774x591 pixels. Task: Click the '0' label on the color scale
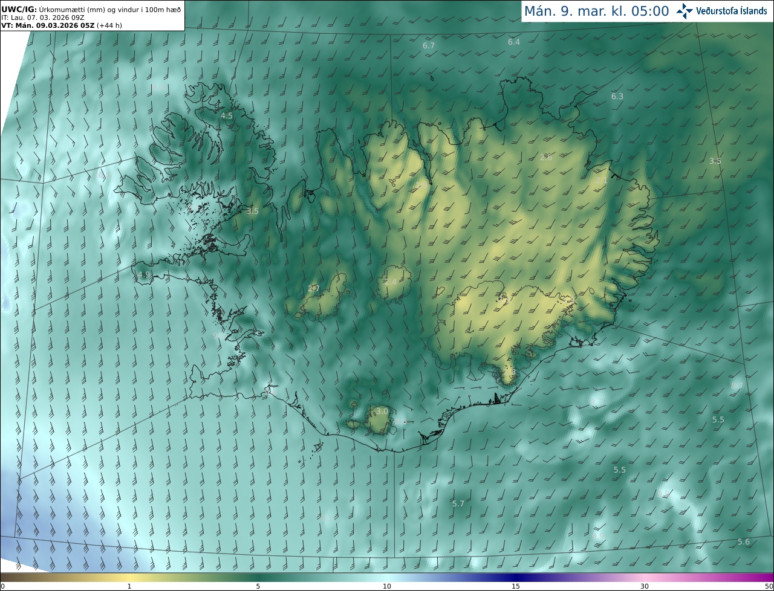pos(2,586)
